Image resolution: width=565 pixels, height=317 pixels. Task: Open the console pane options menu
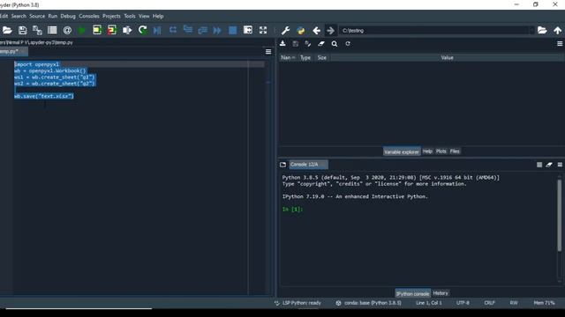pos(560,165)
